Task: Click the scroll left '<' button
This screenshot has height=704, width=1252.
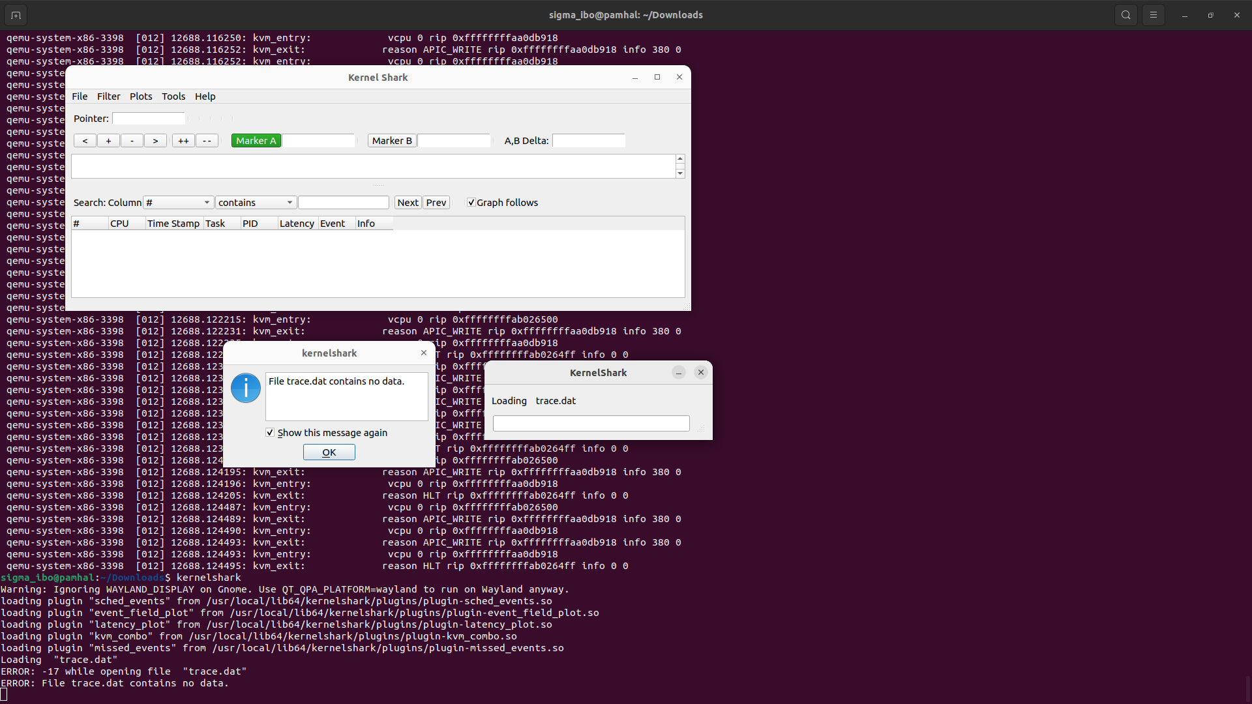Action: [x=85, y=141]
